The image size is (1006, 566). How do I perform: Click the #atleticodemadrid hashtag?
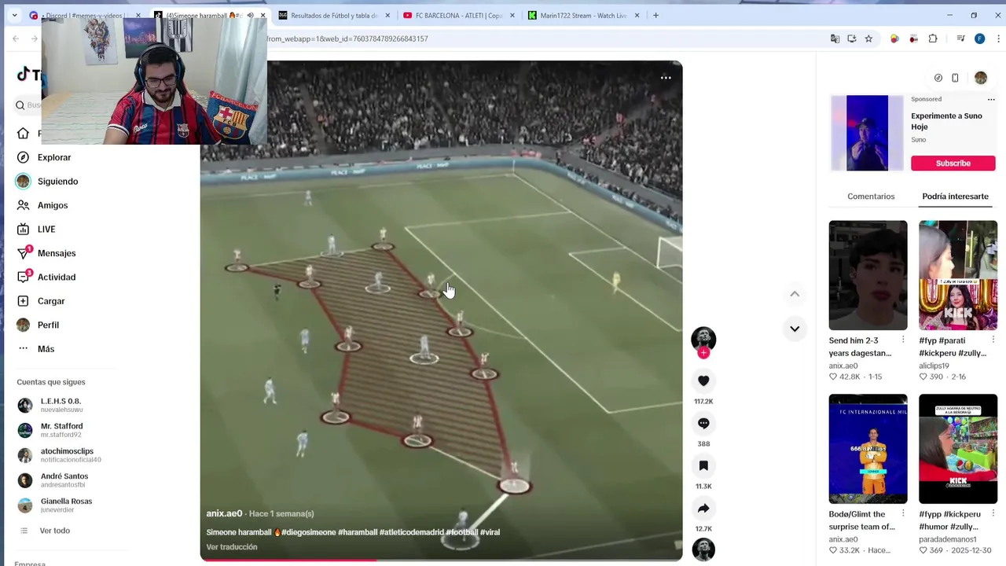point(411,532)
